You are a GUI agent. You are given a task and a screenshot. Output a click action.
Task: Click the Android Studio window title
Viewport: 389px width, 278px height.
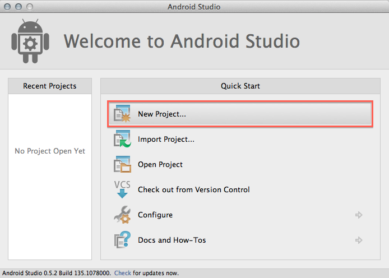coord(194,7)
